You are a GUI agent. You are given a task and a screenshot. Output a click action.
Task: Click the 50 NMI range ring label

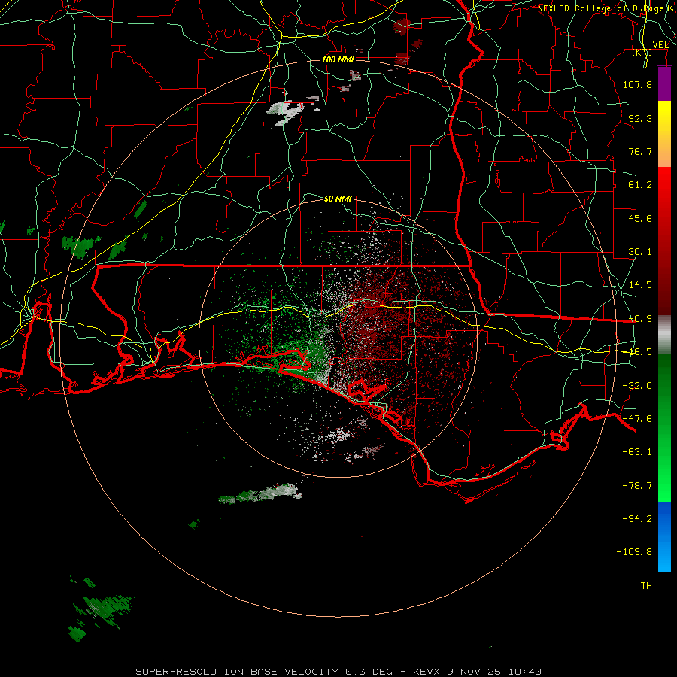pyautogui.click(x=338, y=199)
